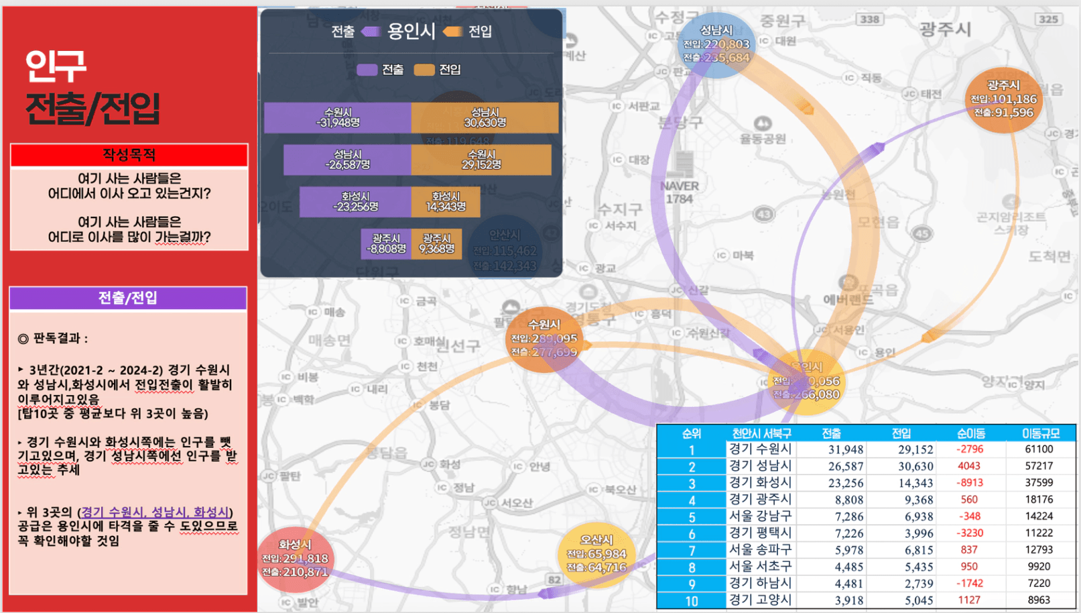Select the dimmed 안산시 bubble behind the chart panel

[x=505, y=249]
